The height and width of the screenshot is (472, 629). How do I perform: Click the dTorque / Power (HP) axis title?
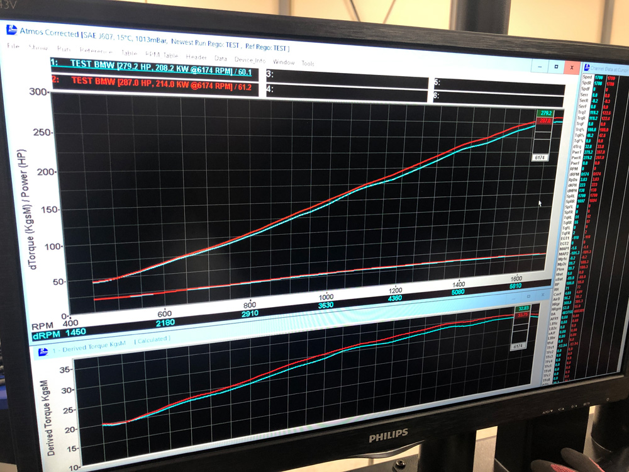pyautogui.click(x=27, y=209)
